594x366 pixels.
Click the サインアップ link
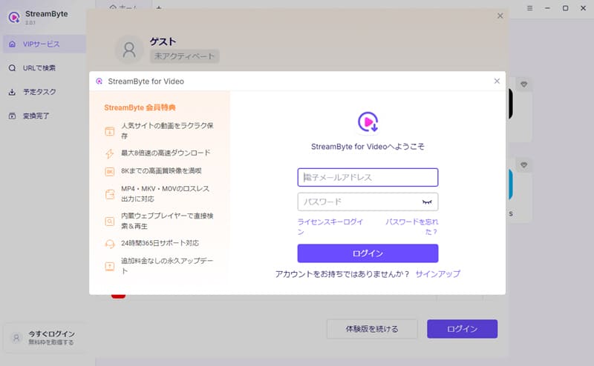click(437, 273)
